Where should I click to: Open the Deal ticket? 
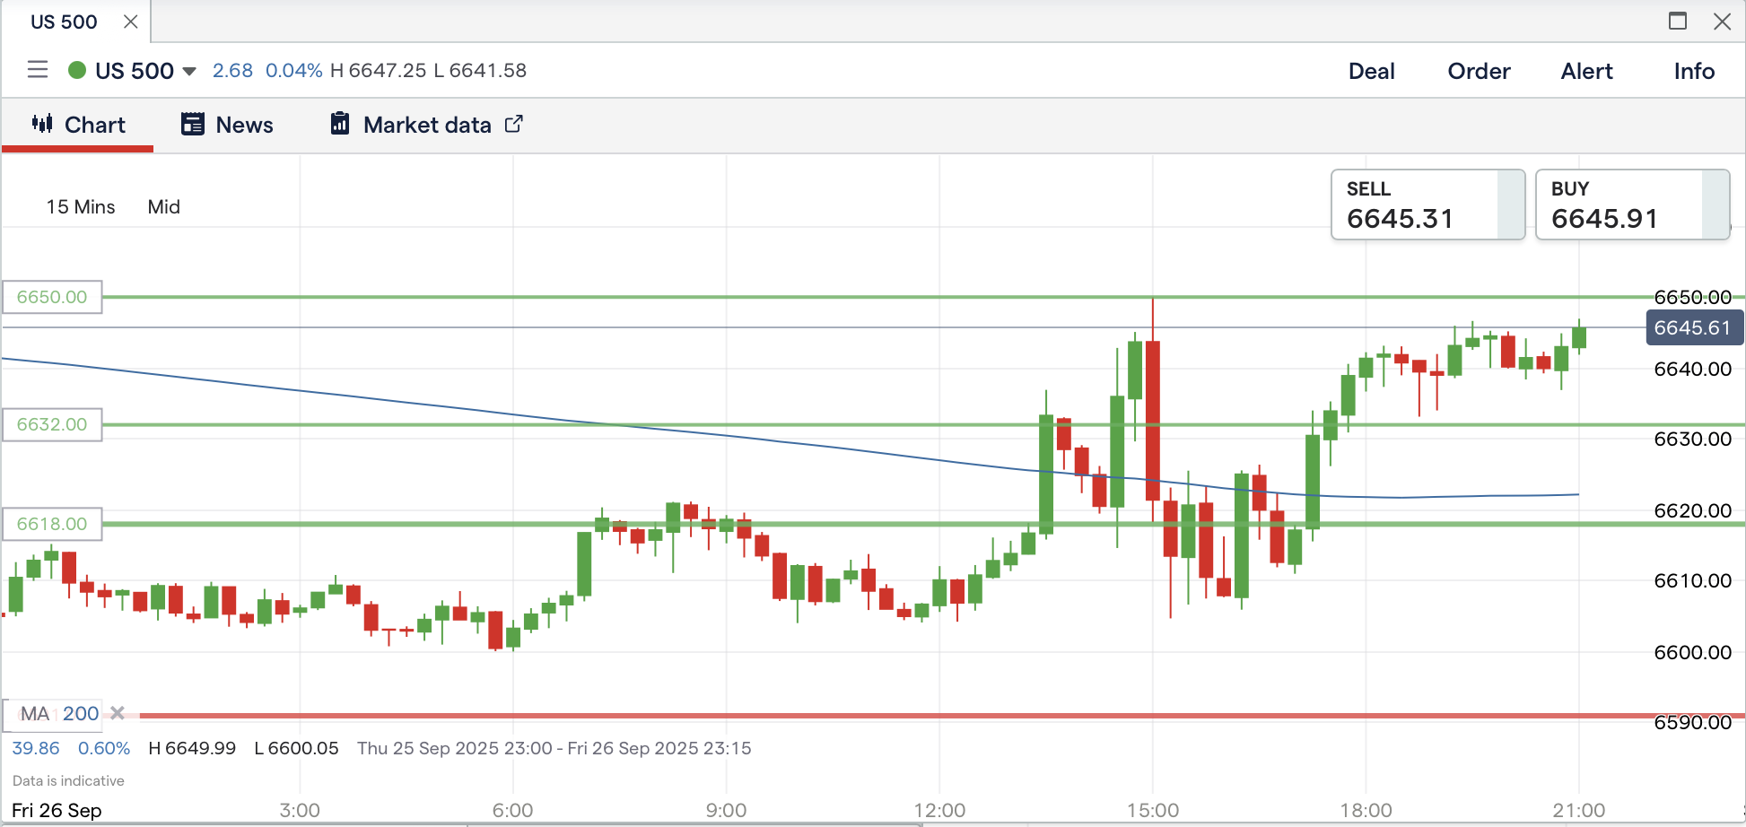pos(1371,71)
